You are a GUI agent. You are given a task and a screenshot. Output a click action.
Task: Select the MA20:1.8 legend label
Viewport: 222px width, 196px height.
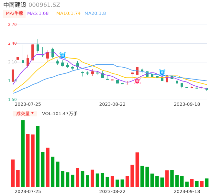(95, 14)
